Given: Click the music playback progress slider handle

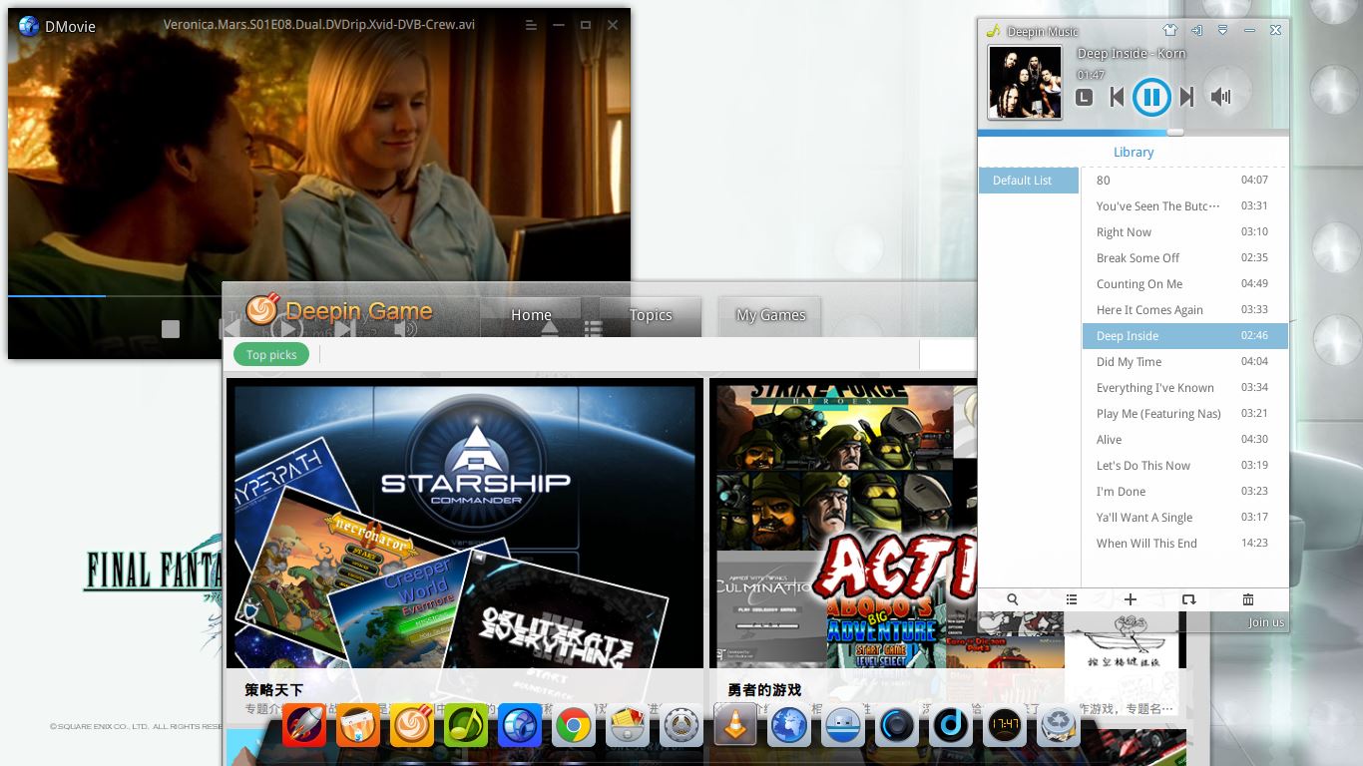Looking at the screenshot, I should tap(1175, 132).
